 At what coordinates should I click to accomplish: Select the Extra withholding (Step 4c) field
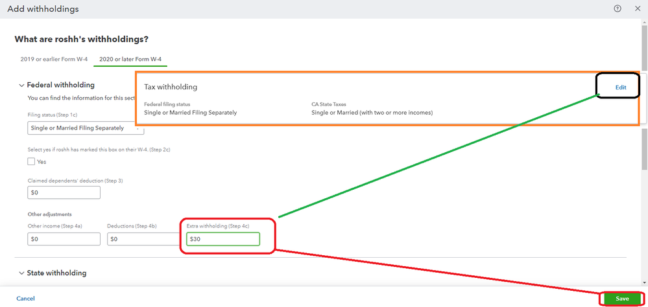tap(222, 239)
